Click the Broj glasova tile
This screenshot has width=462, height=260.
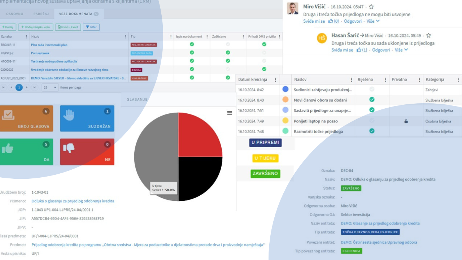(26, 118)
